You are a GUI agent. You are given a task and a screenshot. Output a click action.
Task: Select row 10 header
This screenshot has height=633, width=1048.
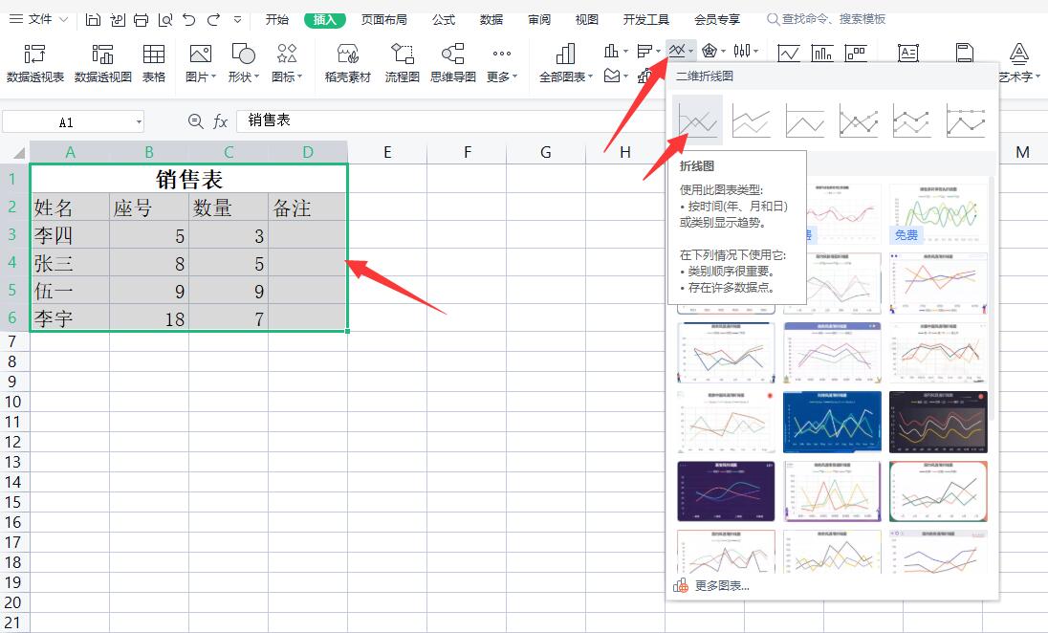pyautogui.click(x=13, y=402)
